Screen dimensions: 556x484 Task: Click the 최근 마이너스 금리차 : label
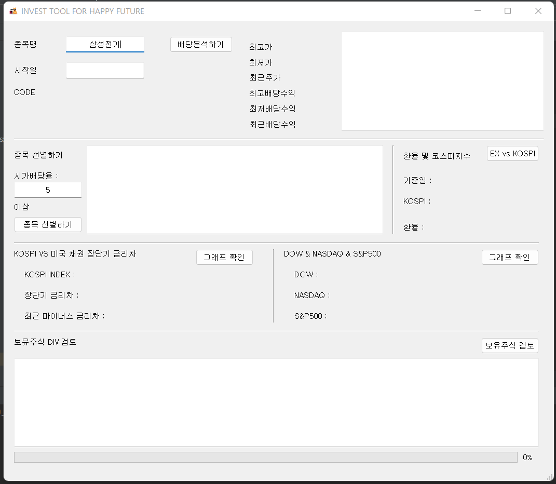point(64,316)
